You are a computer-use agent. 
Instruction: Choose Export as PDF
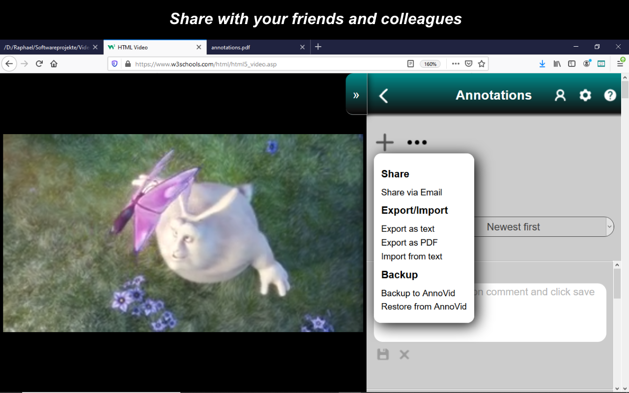(409, 242)
